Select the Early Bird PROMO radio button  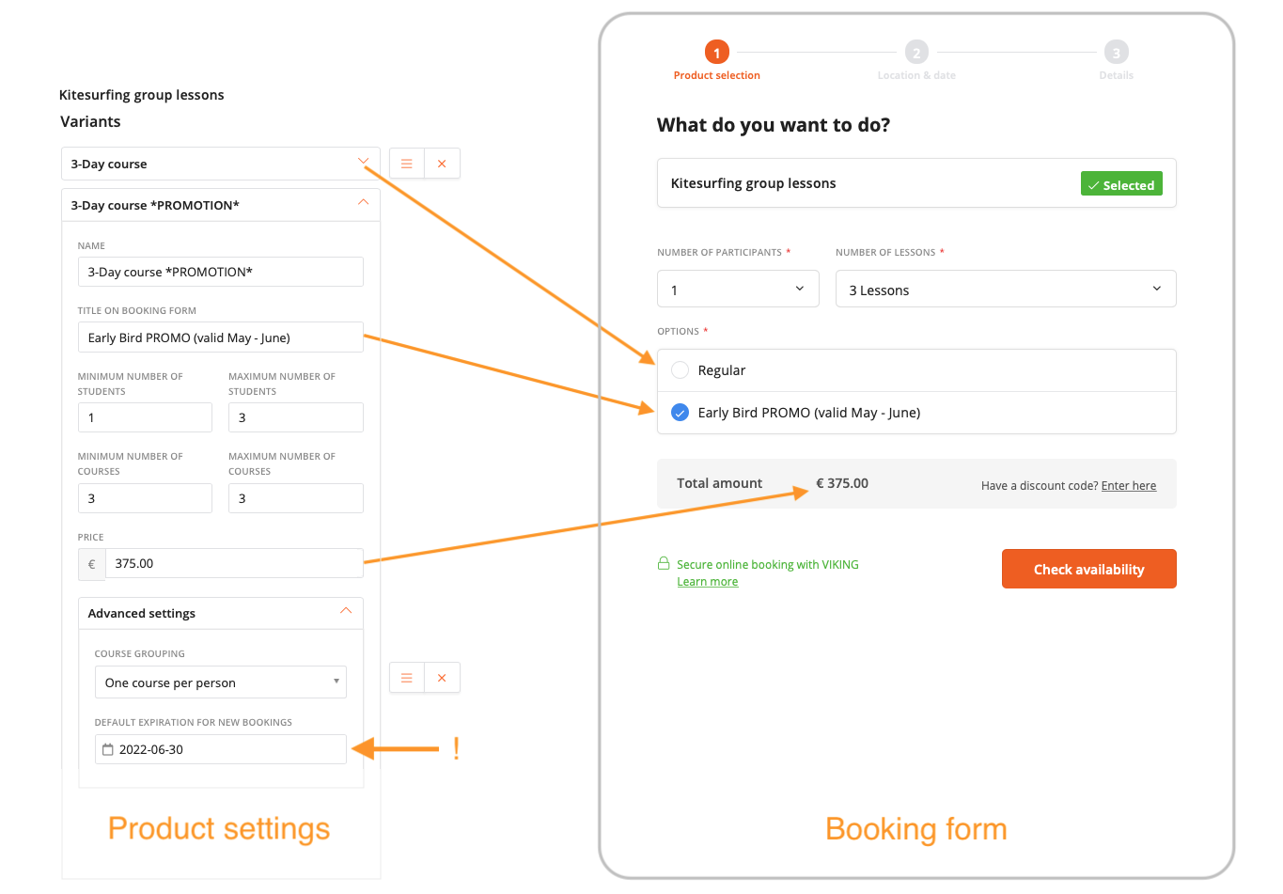pyautogui.click(x=680, y=412)
